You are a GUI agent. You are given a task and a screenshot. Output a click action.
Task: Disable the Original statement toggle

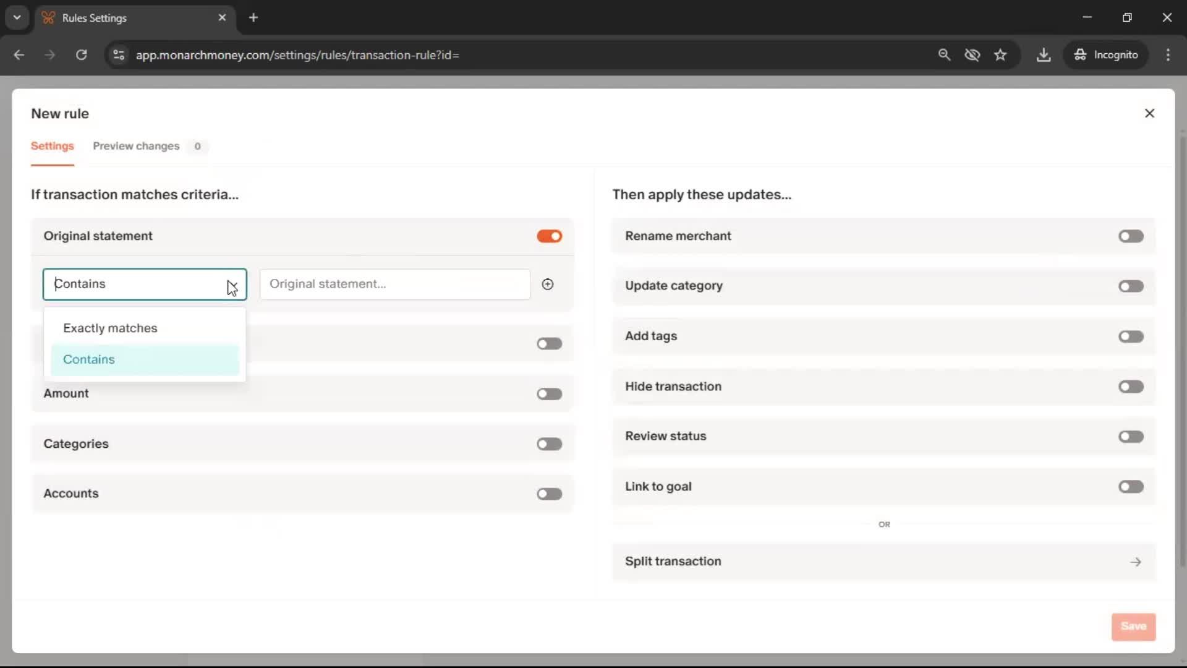click(x=549, y=236)
